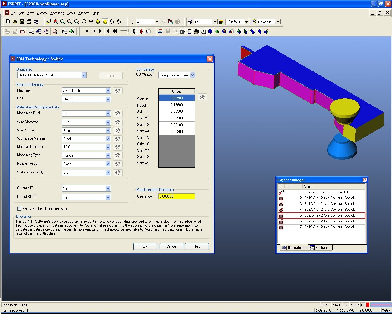Click the Save floppy disk icon
This screenshot has width=392, height=314.
tap(22, 22)
